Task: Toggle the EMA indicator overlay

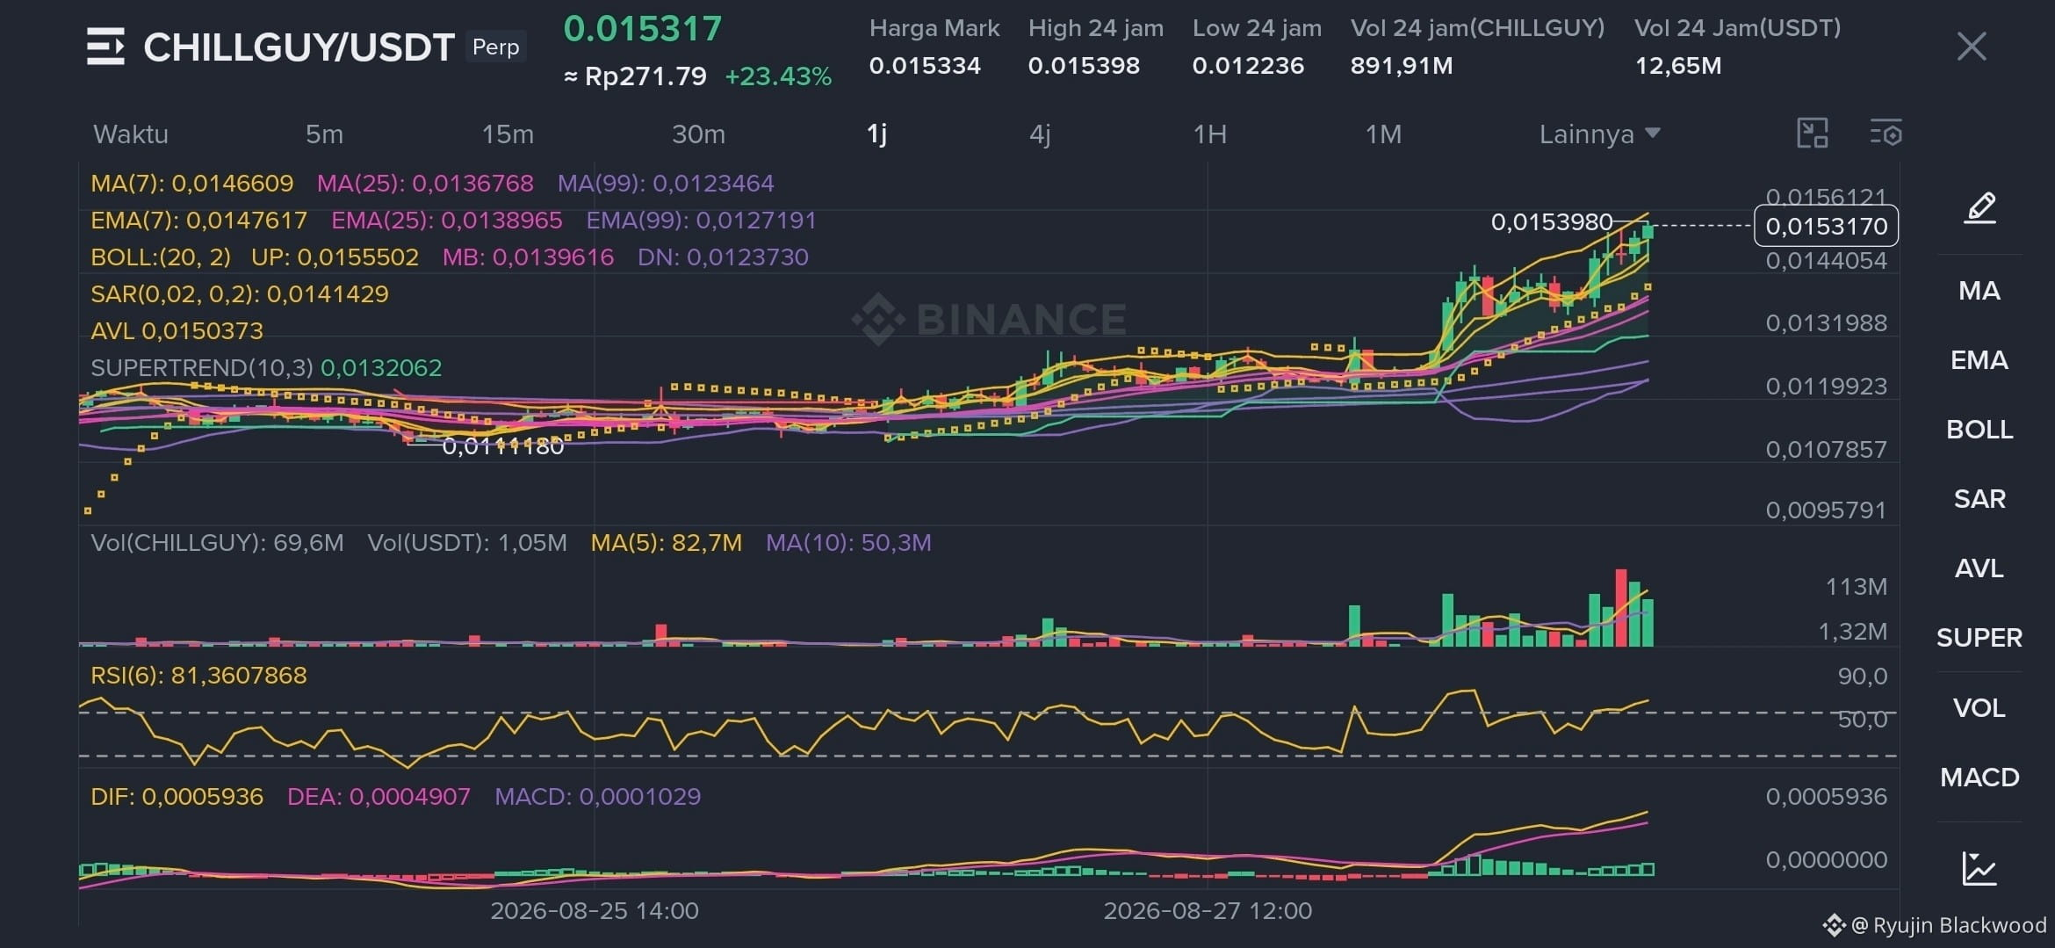Action: point(1979,360)
